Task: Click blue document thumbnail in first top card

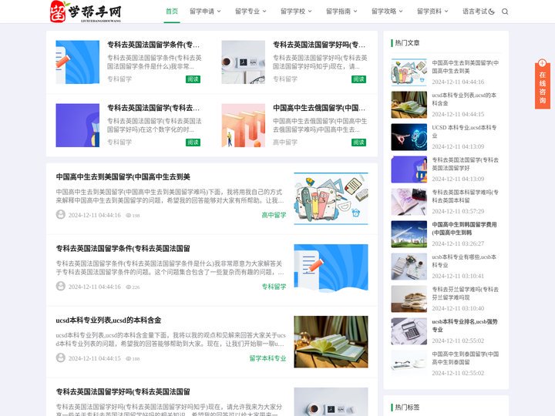Action: [x=78, y=62]
